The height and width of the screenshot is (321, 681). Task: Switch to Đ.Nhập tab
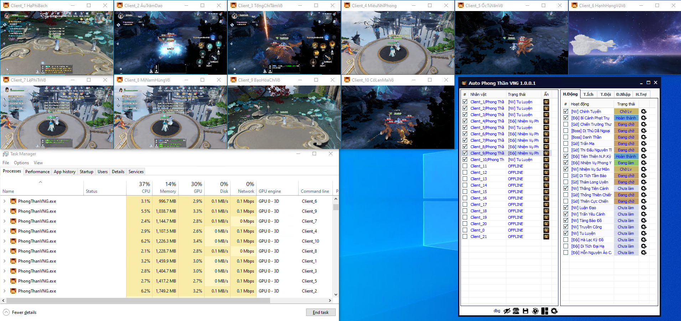(x=623, y=94)
